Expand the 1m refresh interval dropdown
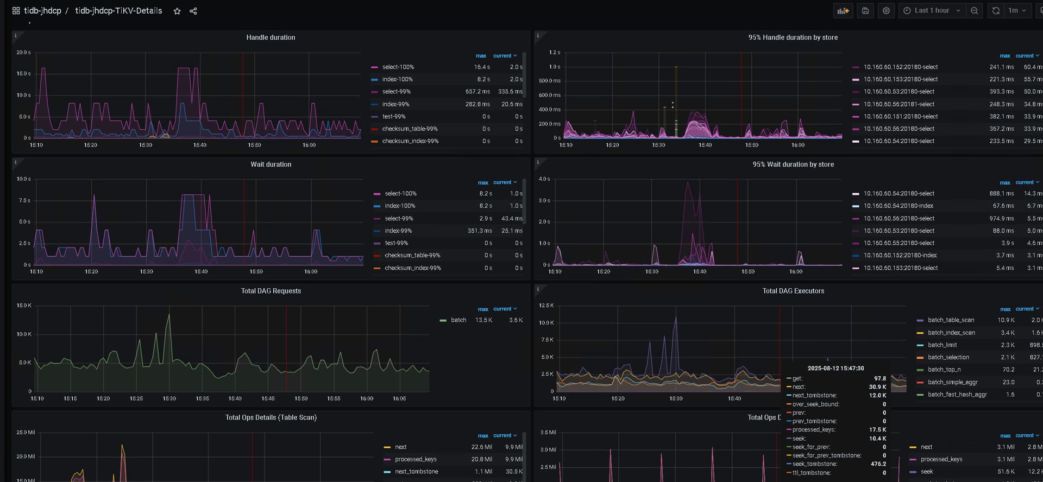Screen dimensions: 1043x482 pos(1017,11)
